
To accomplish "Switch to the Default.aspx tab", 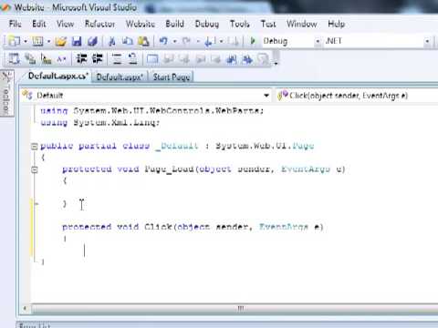I will [120, 77].
